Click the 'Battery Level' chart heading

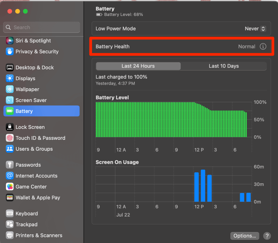tap(112, 98)
